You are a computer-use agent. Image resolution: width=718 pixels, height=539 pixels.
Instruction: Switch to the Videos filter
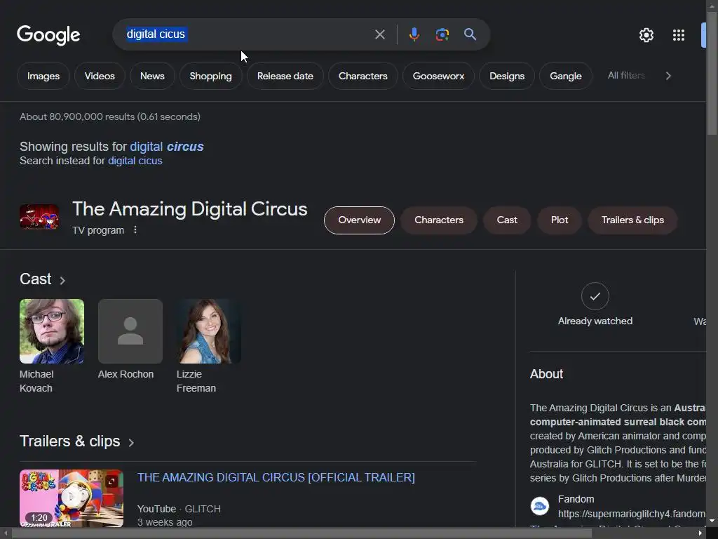[100, 76]
